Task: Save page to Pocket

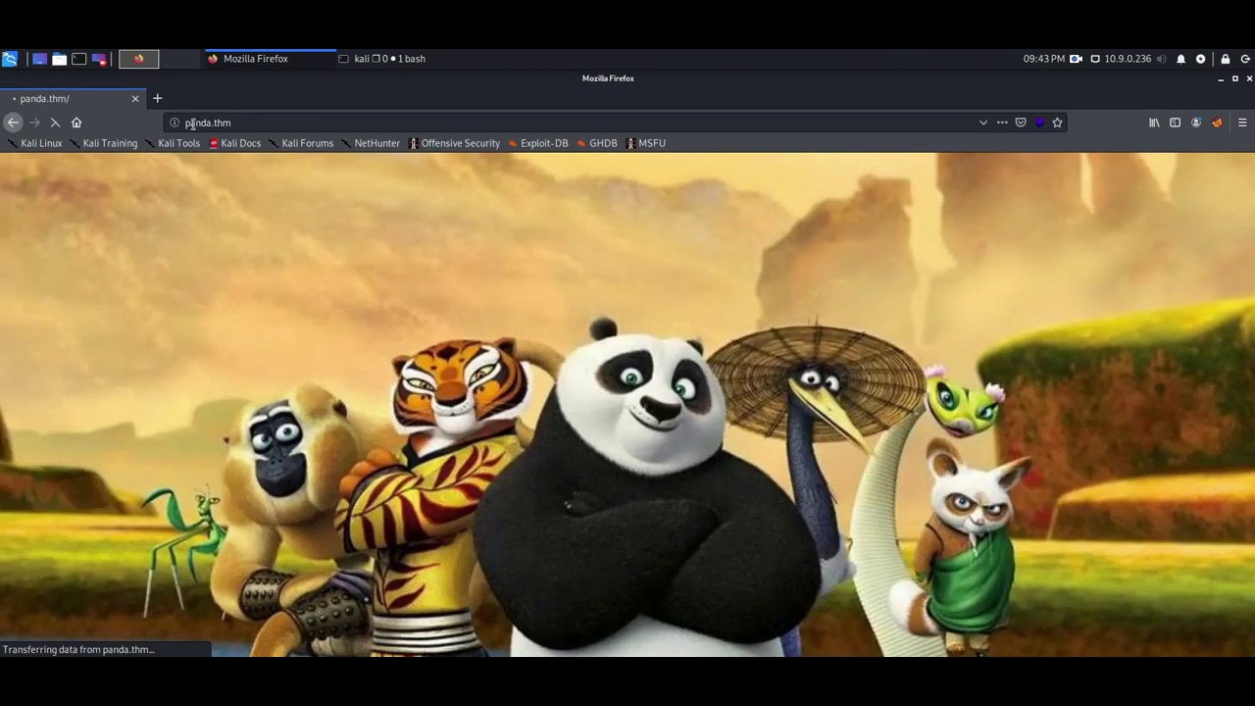Action: pyautogui.click(x=1021, y=123)
